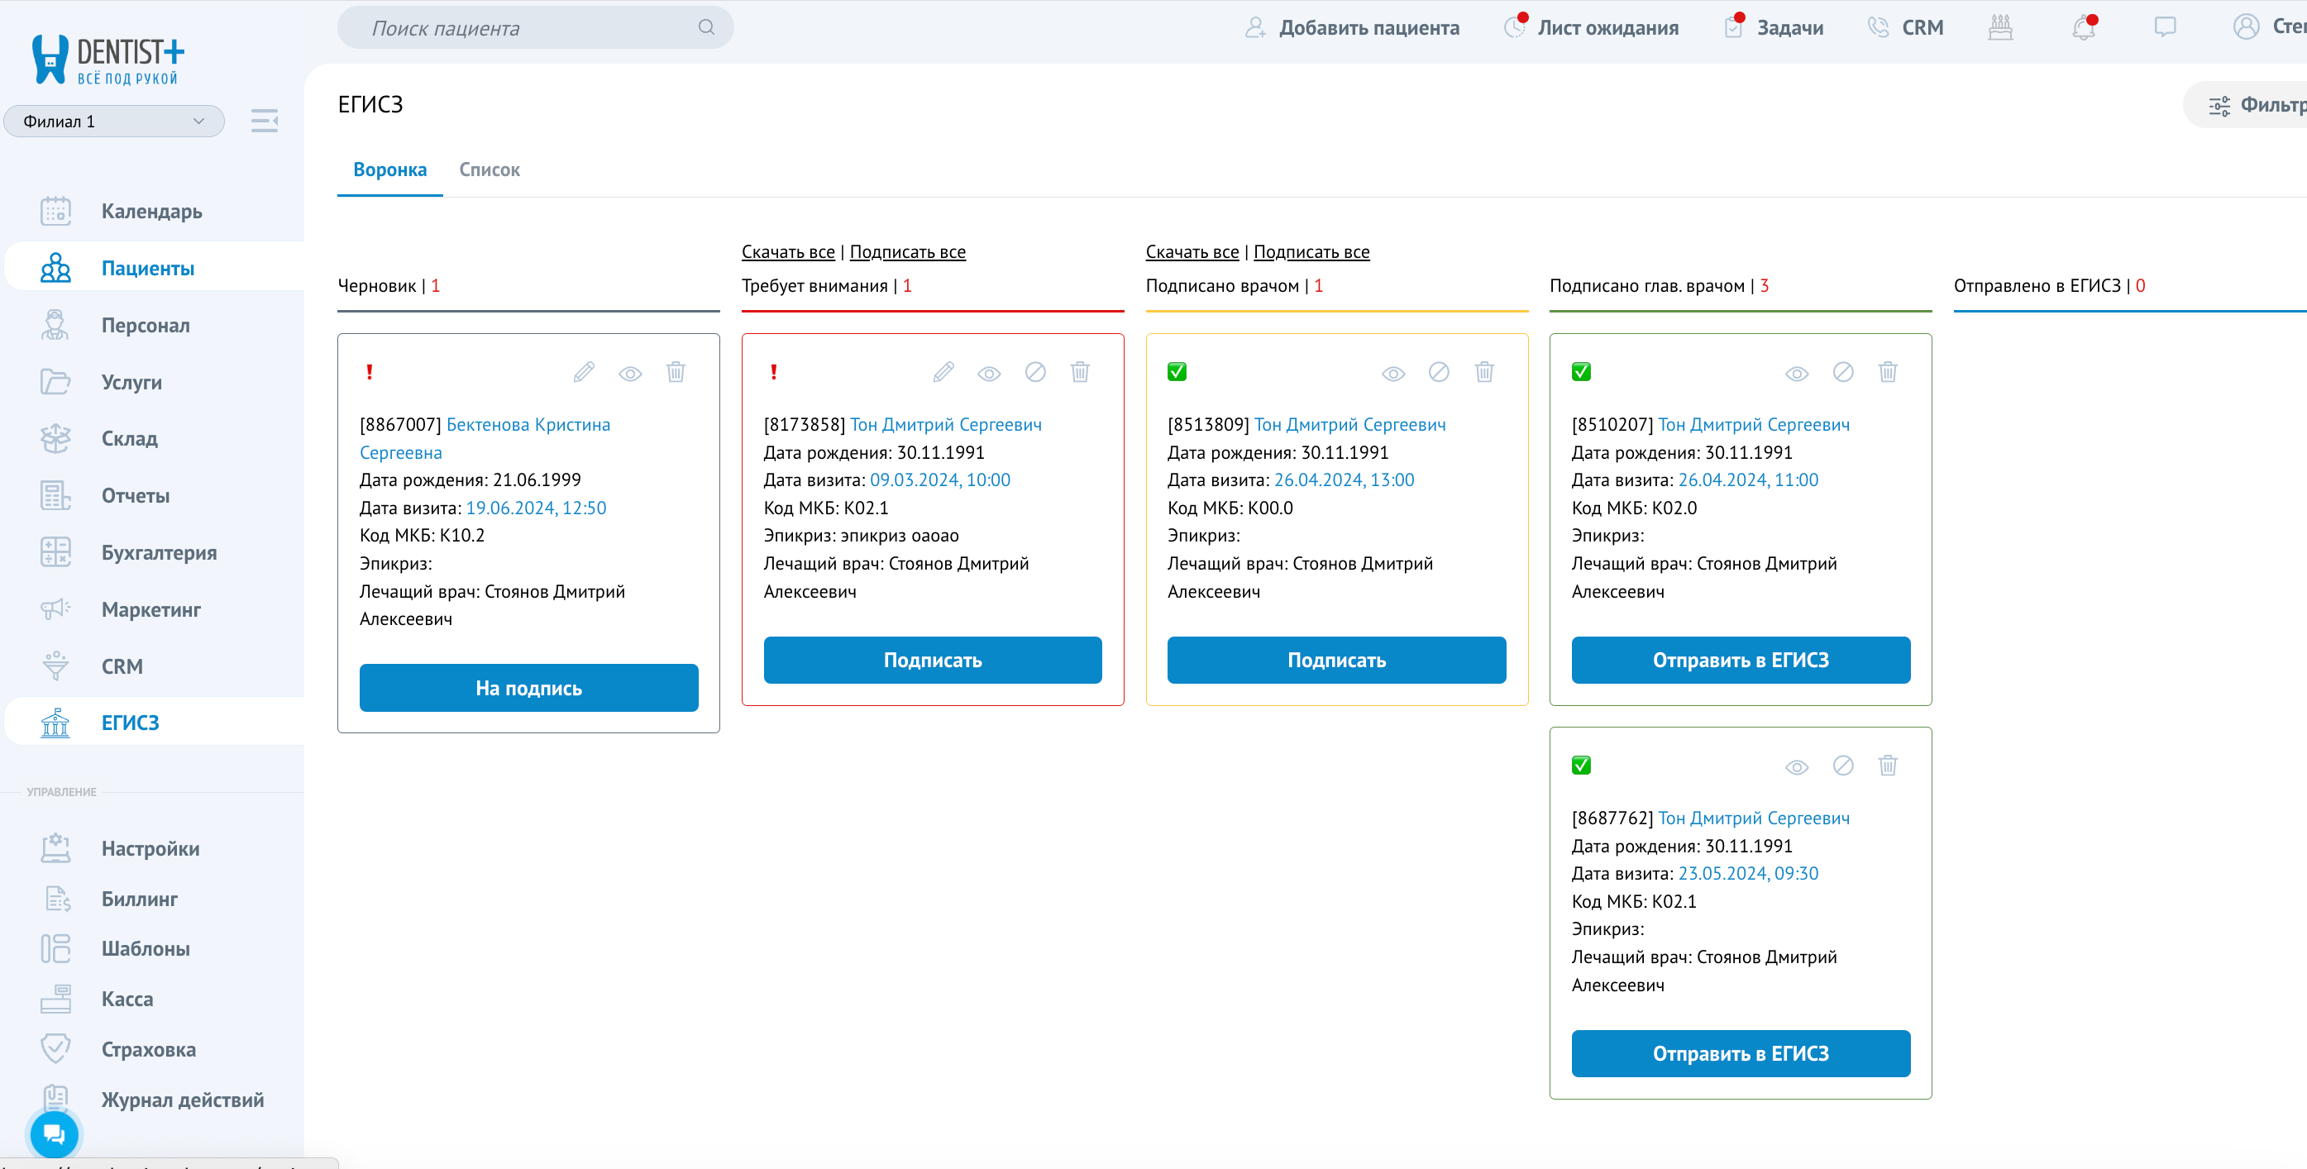
Task: Reject card 8173858 with the cancel icon
Action: [x=1035, y=371]
